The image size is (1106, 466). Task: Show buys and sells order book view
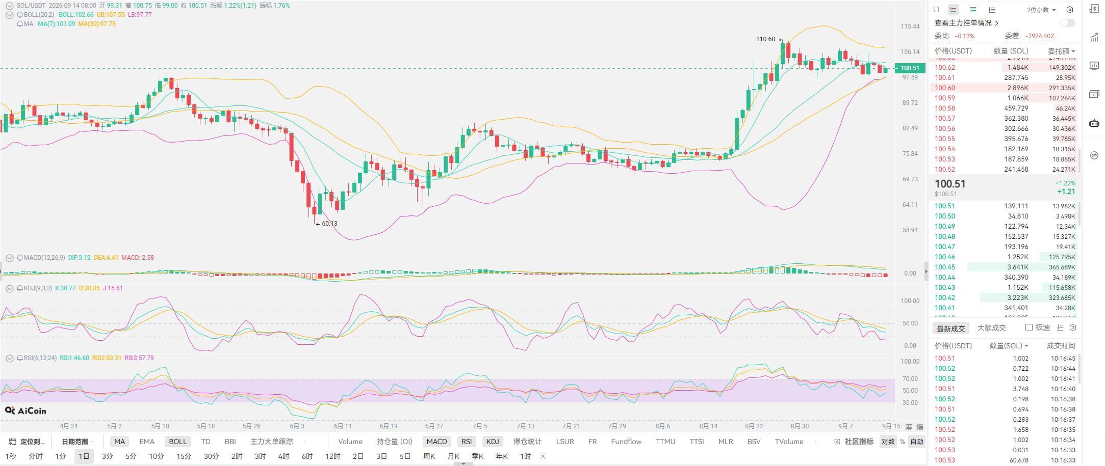click(x=953, y=10)
